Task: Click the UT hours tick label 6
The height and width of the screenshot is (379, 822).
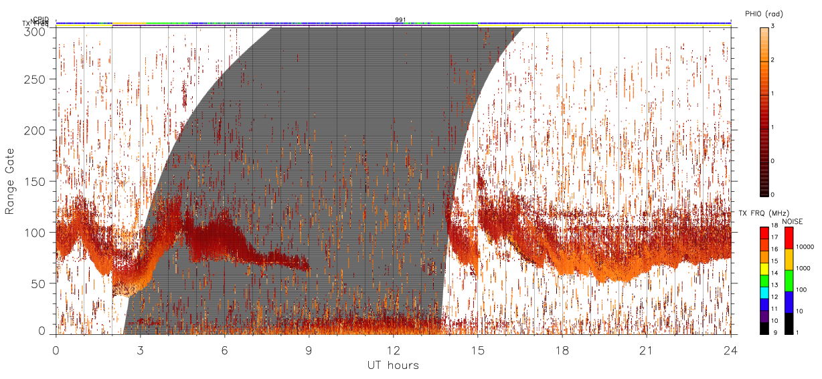Action: pos(224,350)
